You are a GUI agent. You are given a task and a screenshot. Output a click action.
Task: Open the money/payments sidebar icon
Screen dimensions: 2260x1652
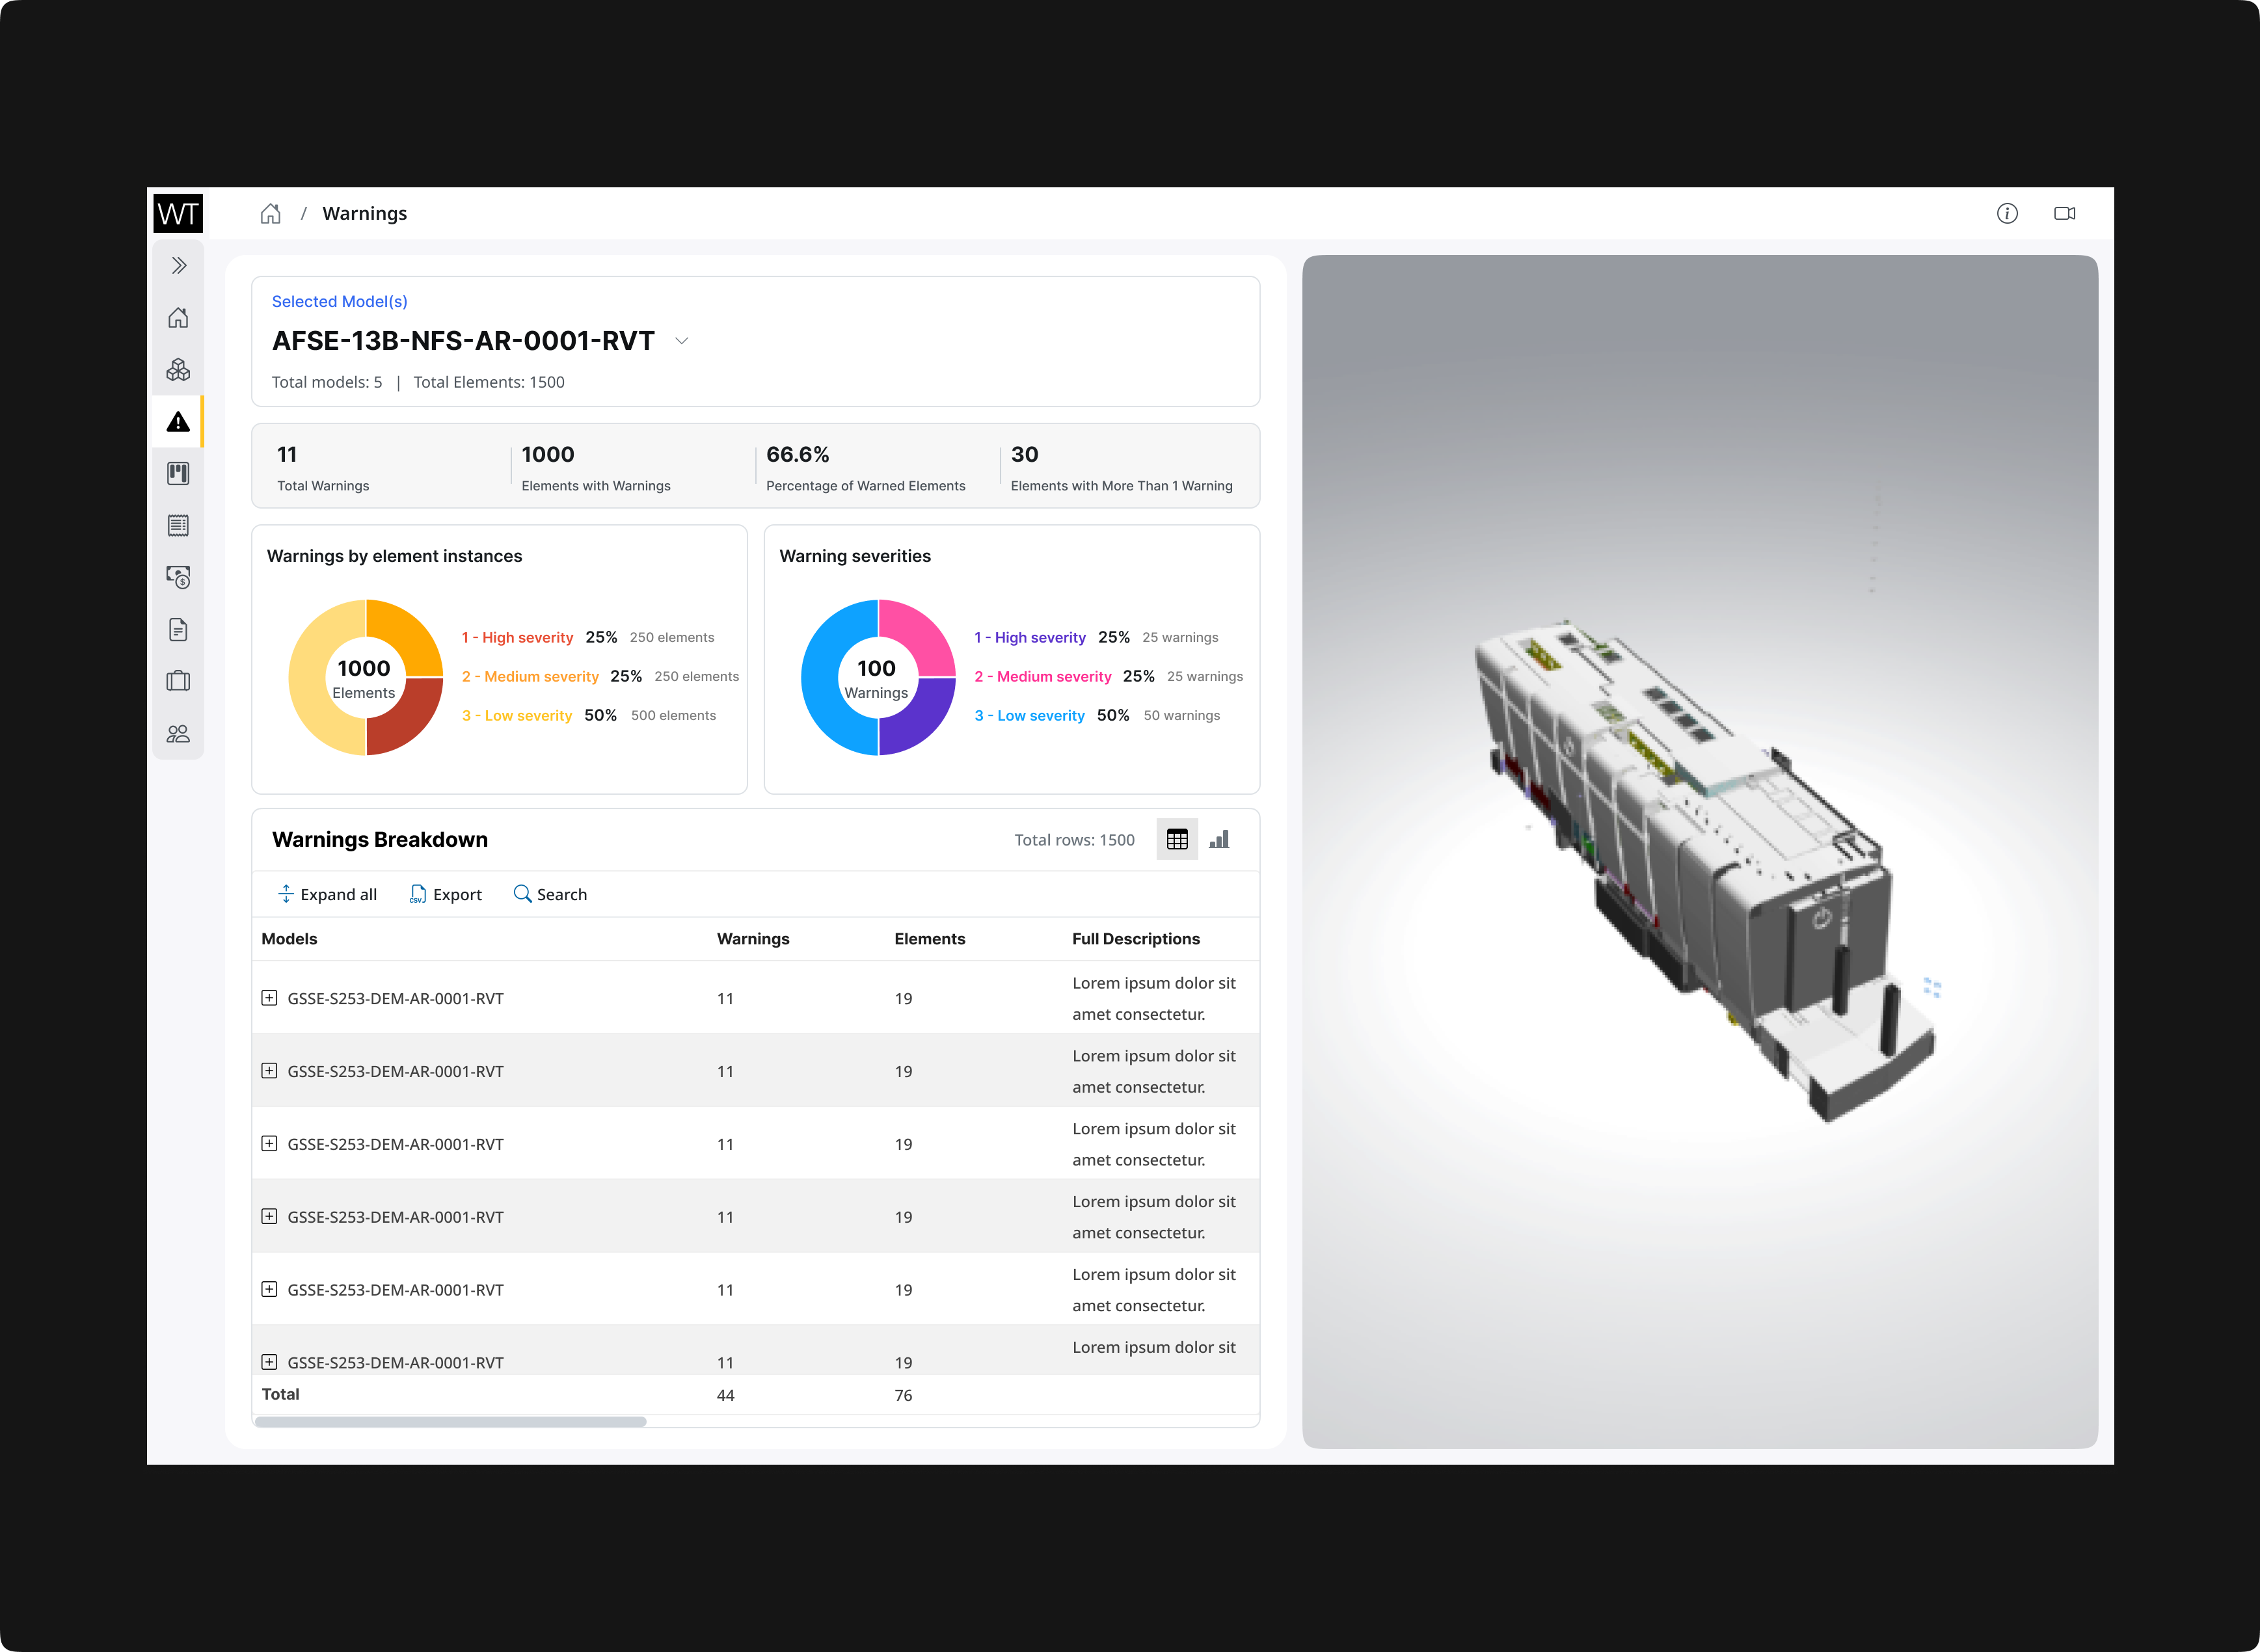178,577
